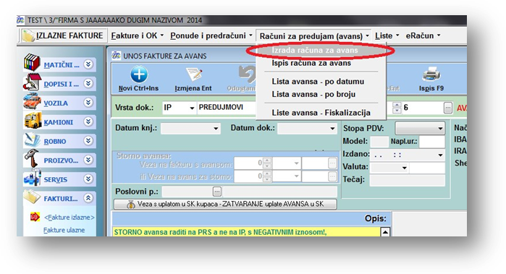Expand the KAMIONI section chevron
This screenshot has width=506, height=274.
coord(88,121)
